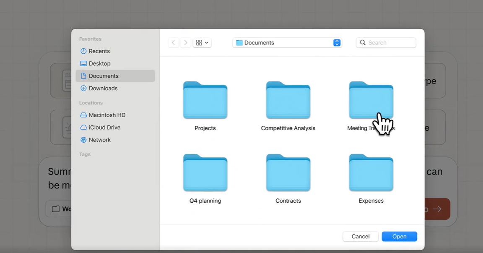Open Desktop from Favorites sidebar

click(99, 63)
